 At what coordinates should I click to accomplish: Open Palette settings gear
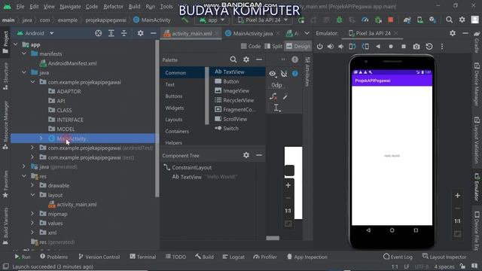[x=246, y=59]
